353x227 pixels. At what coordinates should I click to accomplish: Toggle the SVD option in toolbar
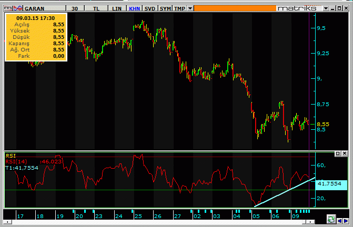click(x=150, y=8)
